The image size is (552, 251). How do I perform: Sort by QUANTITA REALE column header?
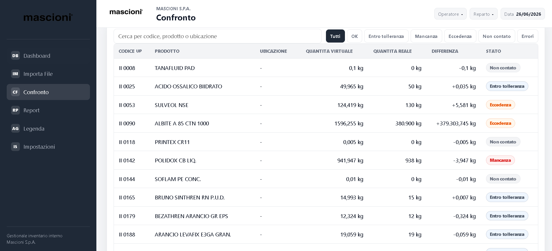click(393, 51)
